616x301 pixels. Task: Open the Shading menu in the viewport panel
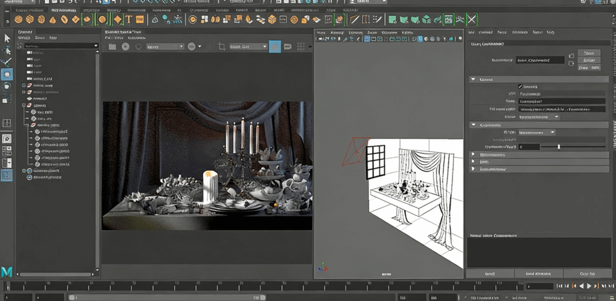pyautogui.click(x=337, y=32)
